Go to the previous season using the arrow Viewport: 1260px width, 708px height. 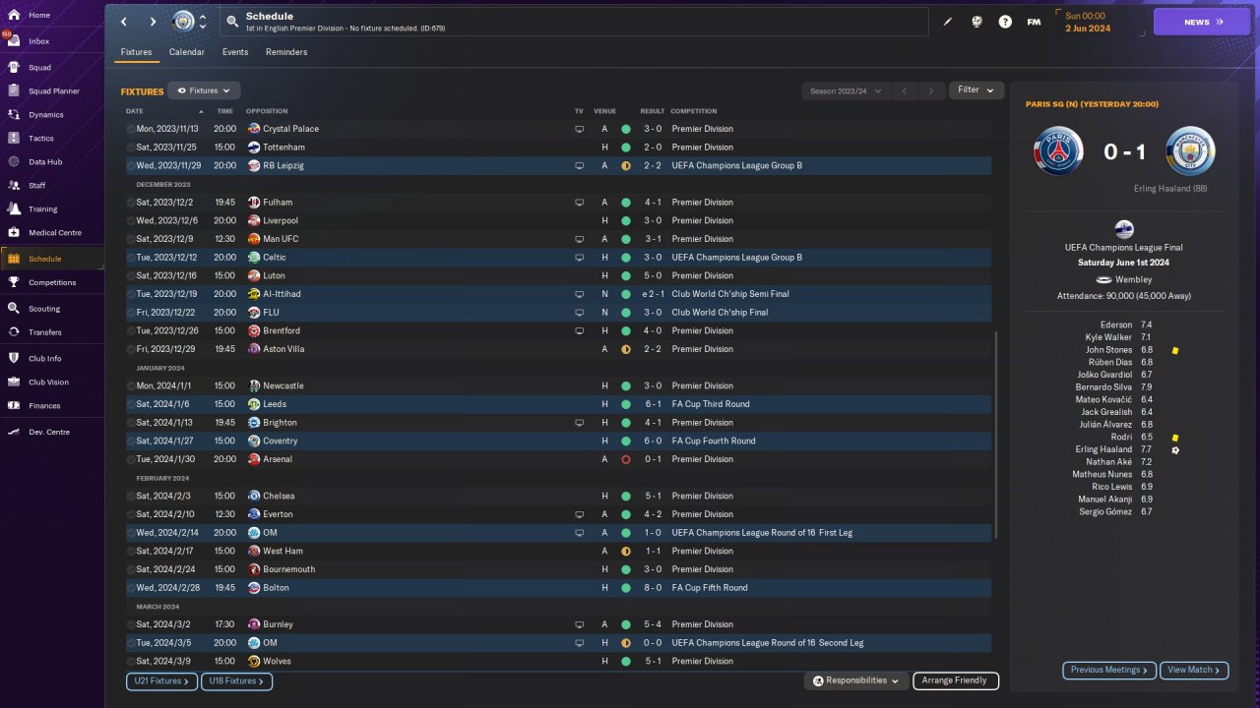click(x=905, y=90)
